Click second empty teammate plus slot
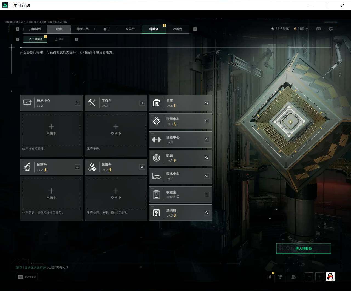The height and width of the screenshot is (291, 351). coord(319,277)
